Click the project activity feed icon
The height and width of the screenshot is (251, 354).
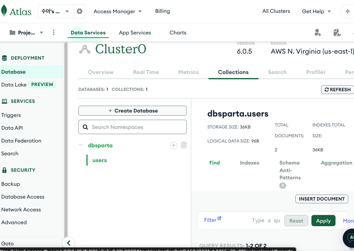(337, 32)
